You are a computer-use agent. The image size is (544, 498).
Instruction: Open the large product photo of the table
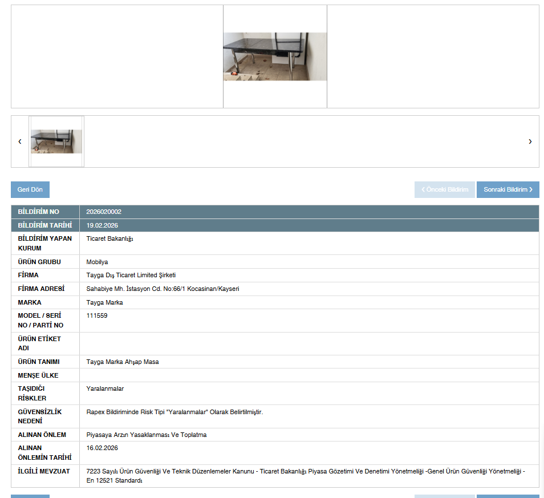(275, 56)
